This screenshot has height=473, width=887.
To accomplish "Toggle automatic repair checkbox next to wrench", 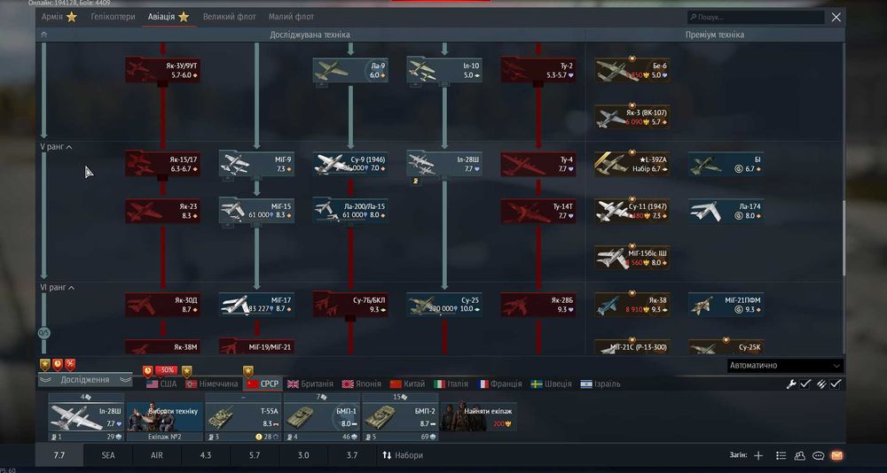I will pos(805,384).
